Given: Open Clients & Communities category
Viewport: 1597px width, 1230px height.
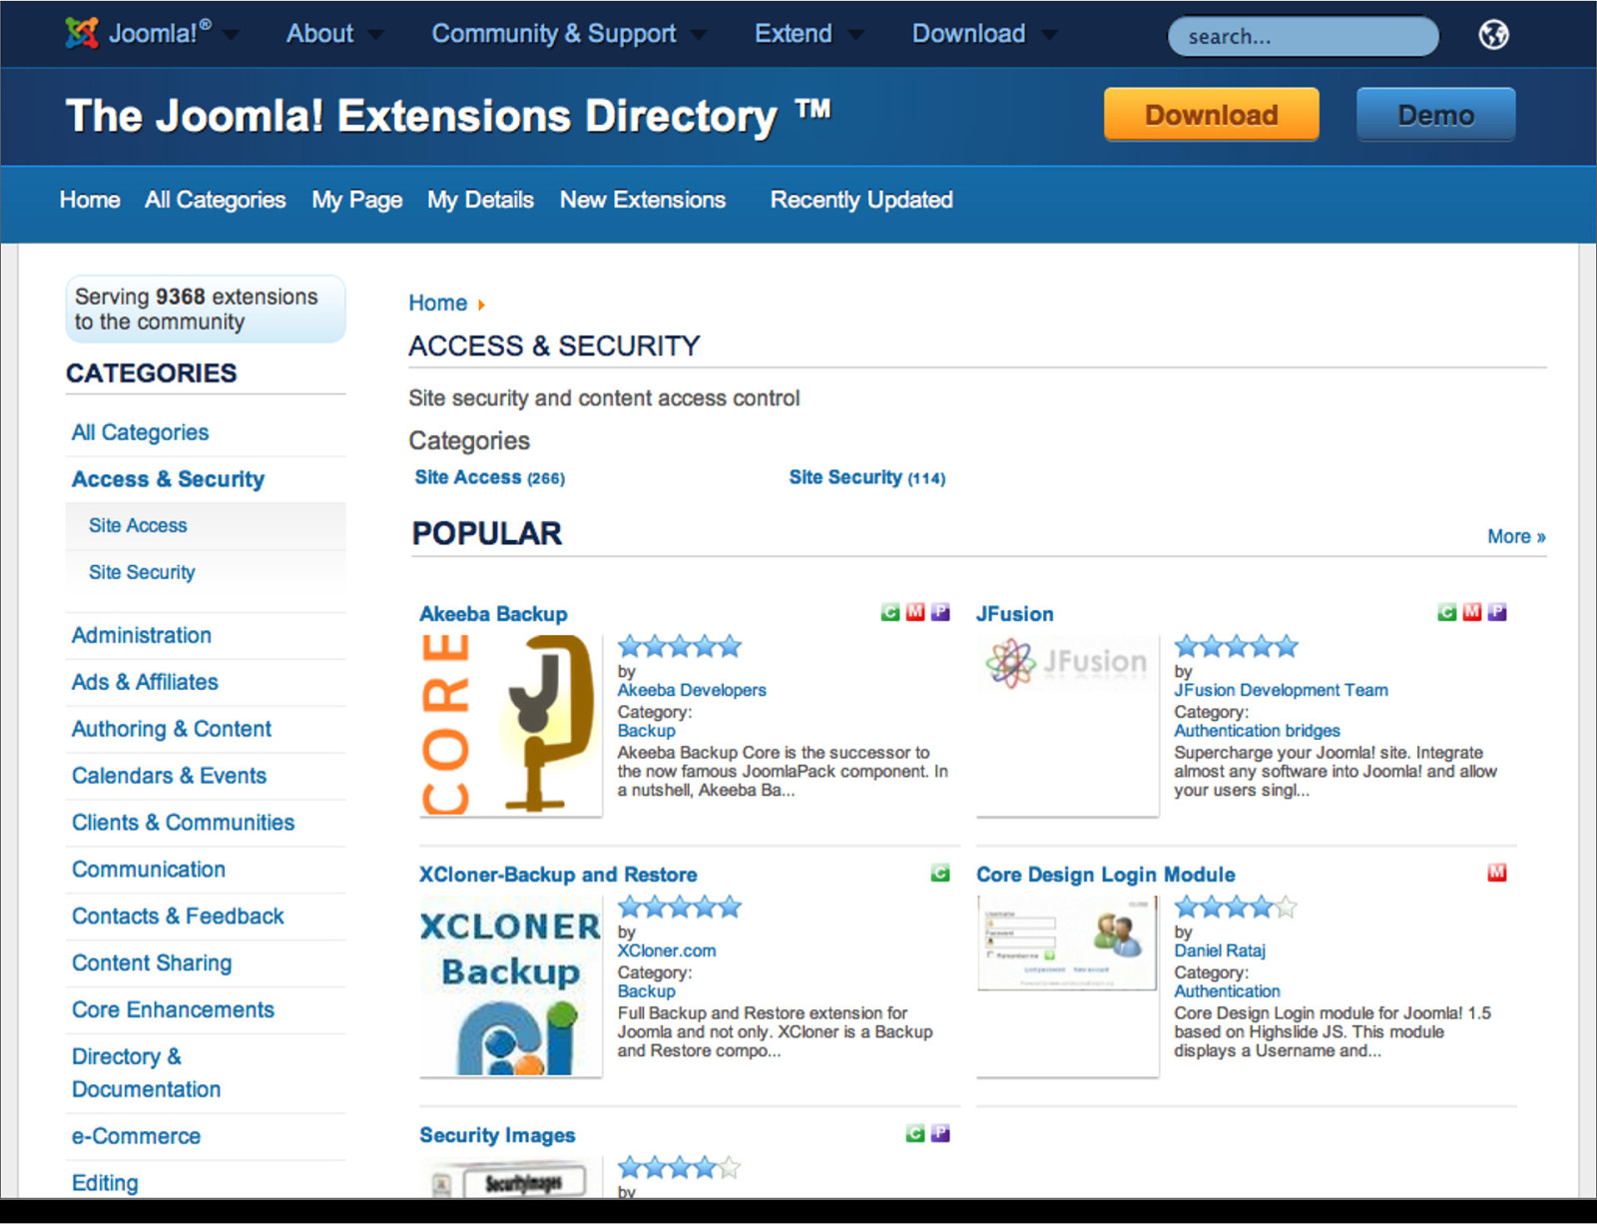Looking at the screenshot, I should (x=183, y=823).
